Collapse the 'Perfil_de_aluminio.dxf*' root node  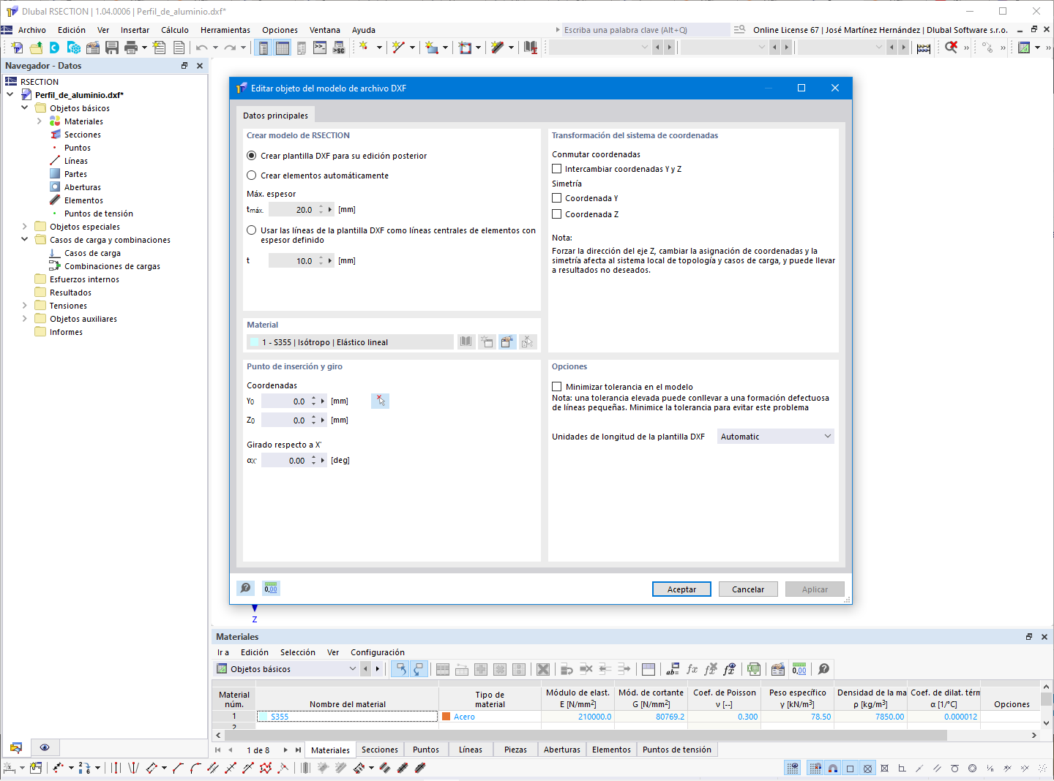10,94
